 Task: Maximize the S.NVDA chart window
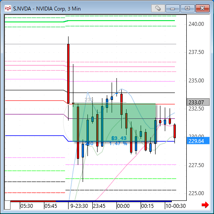coord(187,8)
